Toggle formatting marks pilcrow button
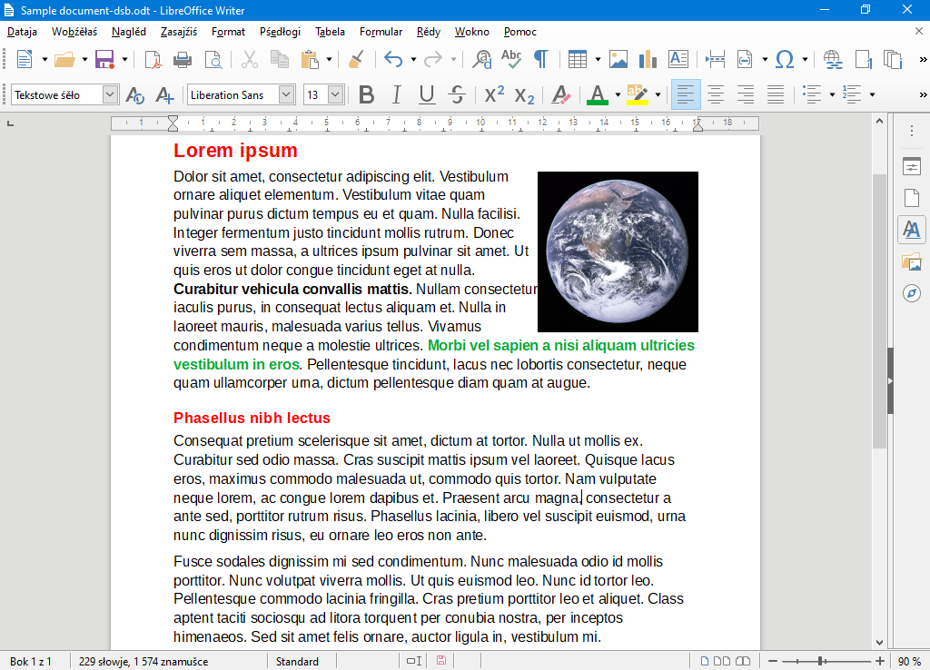This screenshot has height=670, width=930. point(540,60)
